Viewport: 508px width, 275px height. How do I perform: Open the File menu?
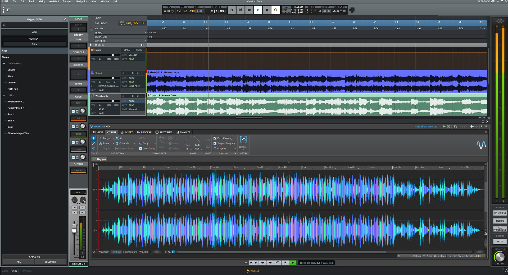coord(14,1)
